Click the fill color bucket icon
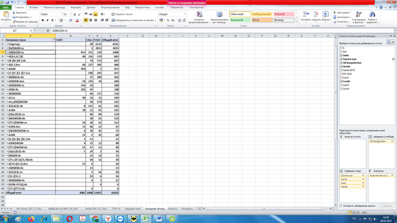 click(x=70, y=20)
